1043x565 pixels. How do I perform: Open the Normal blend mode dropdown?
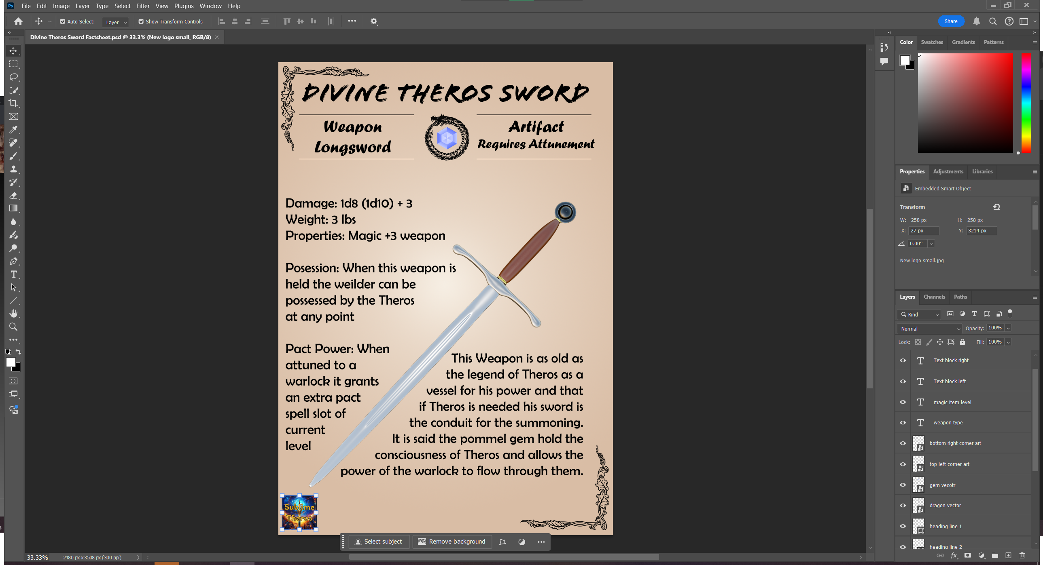click(x=929, y=329)
